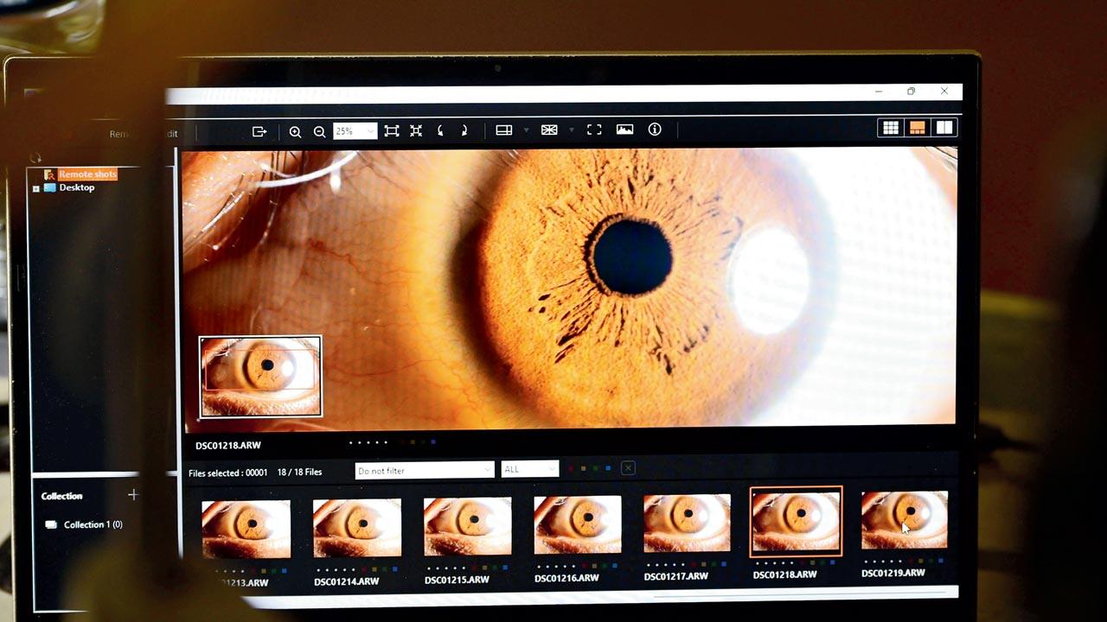Open the ALL filter dropdown
The height and width of the screenshot is (622, 1107).
[528, 468]
